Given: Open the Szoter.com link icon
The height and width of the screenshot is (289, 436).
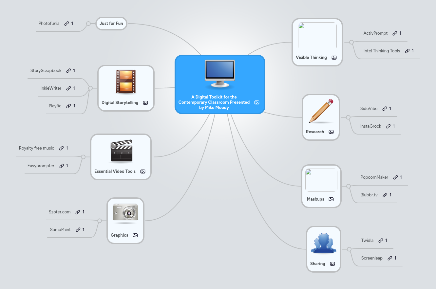Looking at the screenshot, I should click(78, 212).
